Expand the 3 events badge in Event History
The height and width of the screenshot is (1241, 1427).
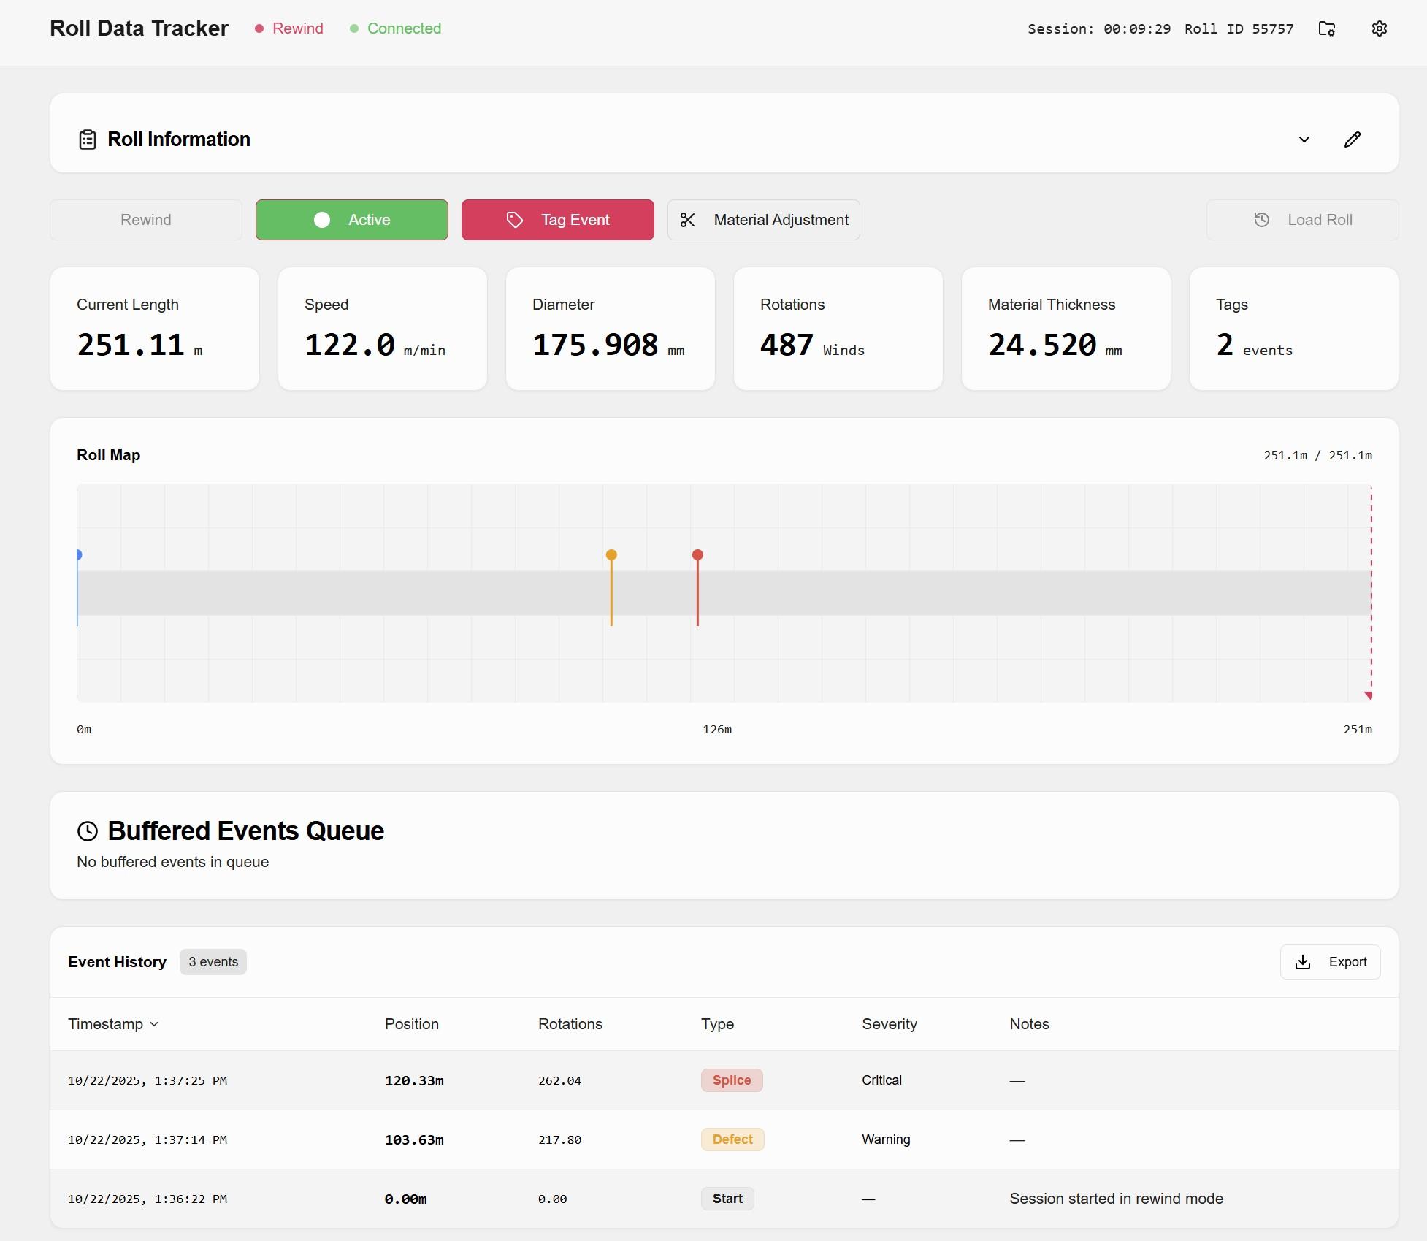tap(213, 961)
